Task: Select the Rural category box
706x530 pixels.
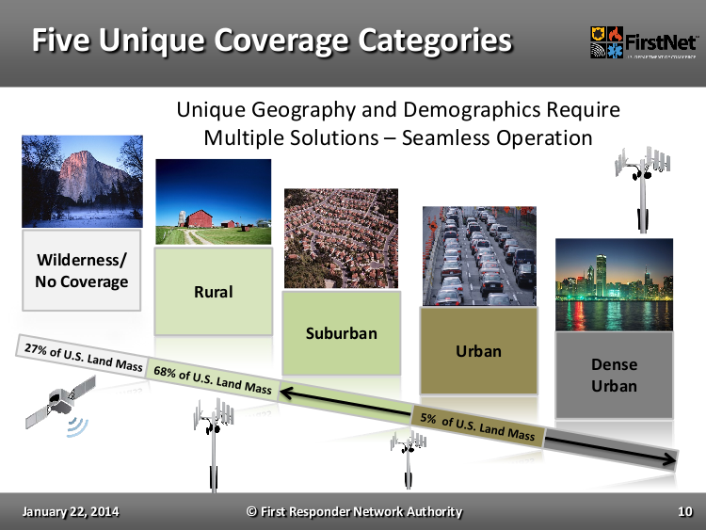Action: tap(214, 291)
